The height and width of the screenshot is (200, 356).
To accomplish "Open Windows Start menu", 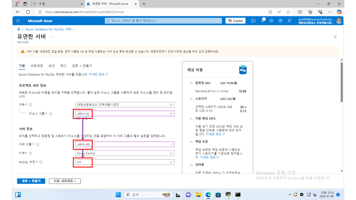I will pyautogui.click(x=118, y=194).
